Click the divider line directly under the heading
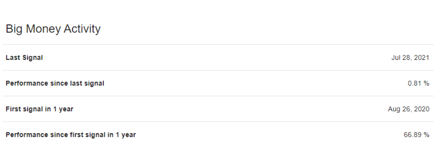 [218, 45]
